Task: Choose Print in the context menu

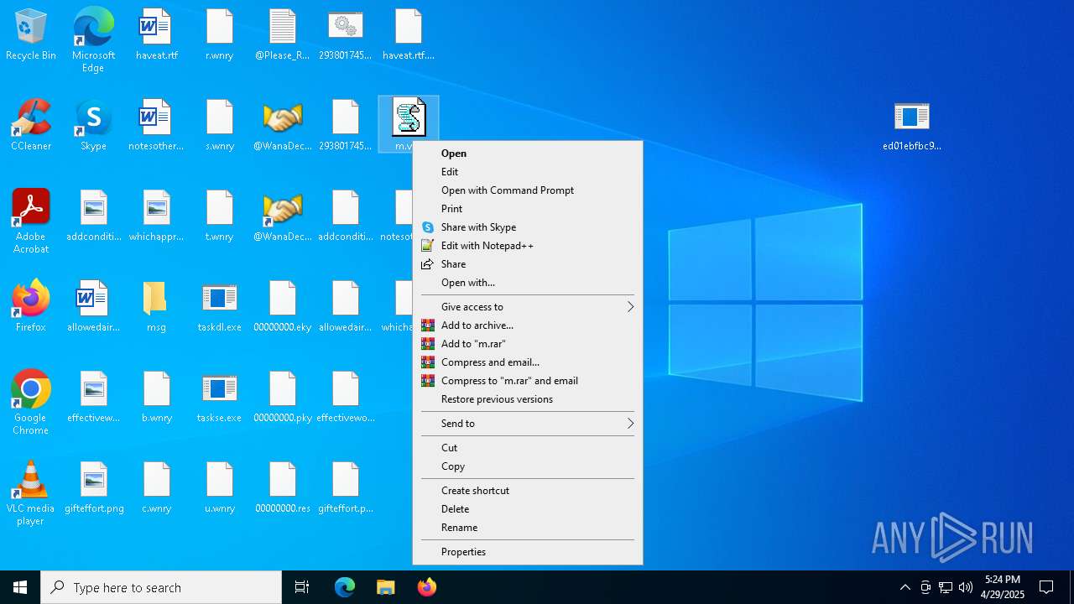Action: tap(528, 209)
